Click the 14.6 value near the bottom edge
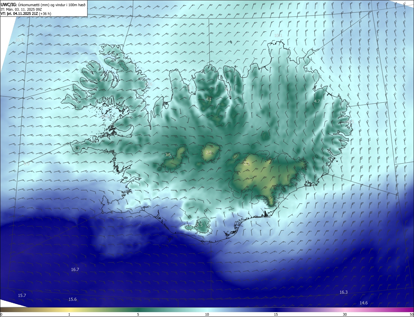 click(x=364, y=303)
